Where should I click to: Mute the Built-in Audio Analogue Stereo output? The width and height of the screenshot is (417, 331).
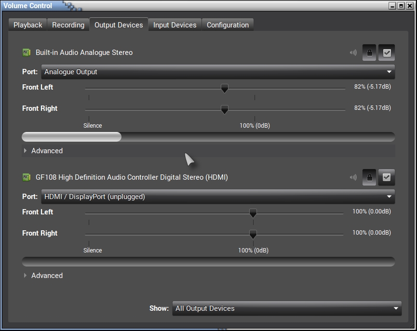(353, 53)
